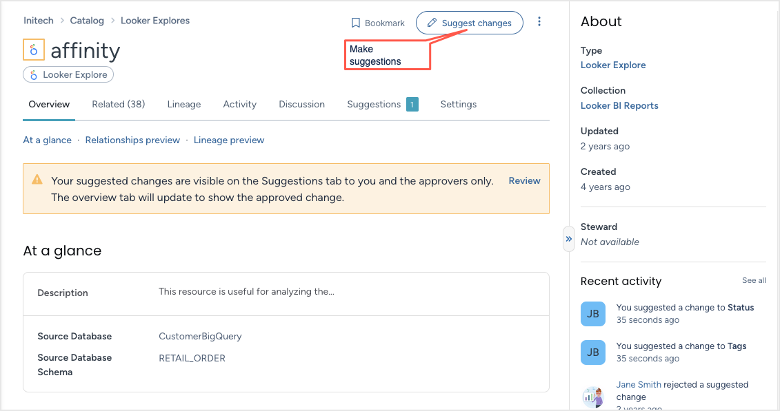Click the pencil icon on Suggest changes
780x411 pixels.
pyautogui.click(x=431, y=23)
